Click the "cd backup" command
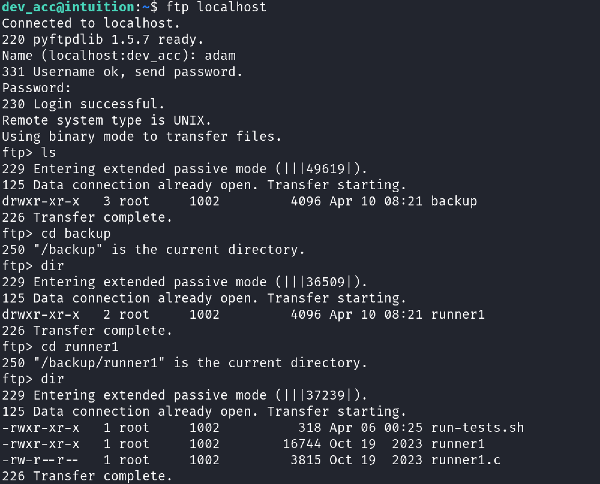 (76, 234)
